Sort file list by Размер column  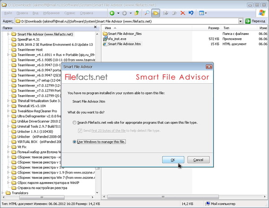pos(213,28)
